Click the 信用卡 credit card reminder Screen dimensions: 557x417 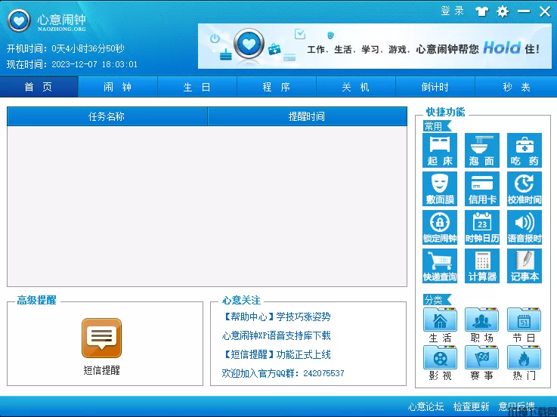coord(482,189)
